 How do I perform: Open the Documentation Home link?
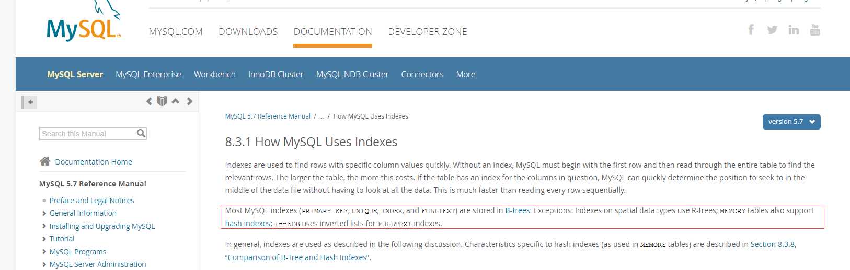tap(94, 162)
